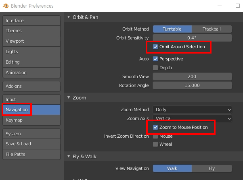243x180 pixels.
Task: Select the Lights section
Action: (x=31, y=52)
